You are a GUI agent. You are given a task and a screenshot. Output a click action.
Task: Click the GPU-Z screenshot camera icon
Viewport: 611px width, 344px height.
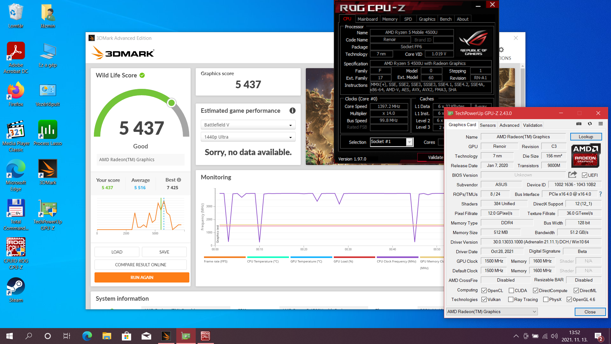coord(579,124)
